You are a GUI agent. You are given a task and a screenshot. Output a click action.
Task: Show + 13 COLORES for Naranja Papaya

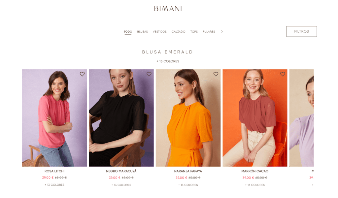(x=188, y=185)
